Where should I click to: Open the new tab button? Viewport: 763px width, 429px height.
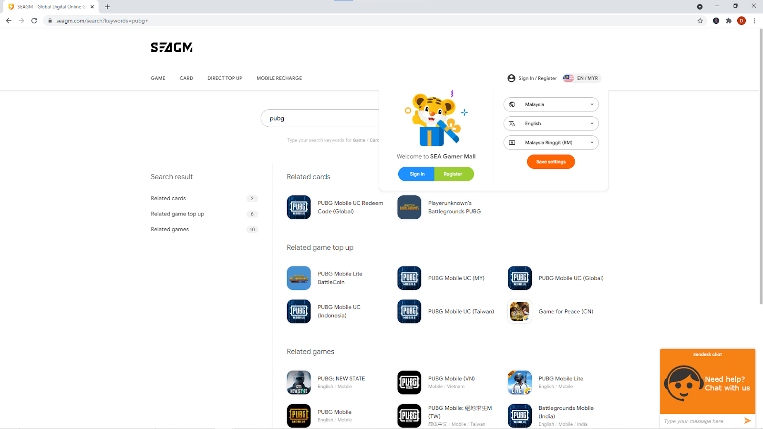pos(107,7)
